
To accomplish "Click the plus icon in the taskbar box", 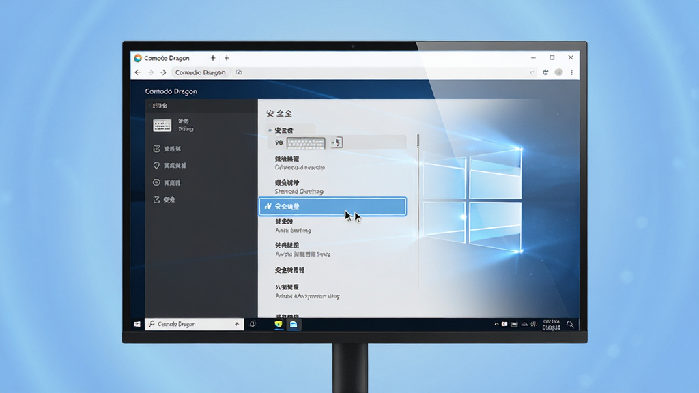I will [x=237, y=324].
